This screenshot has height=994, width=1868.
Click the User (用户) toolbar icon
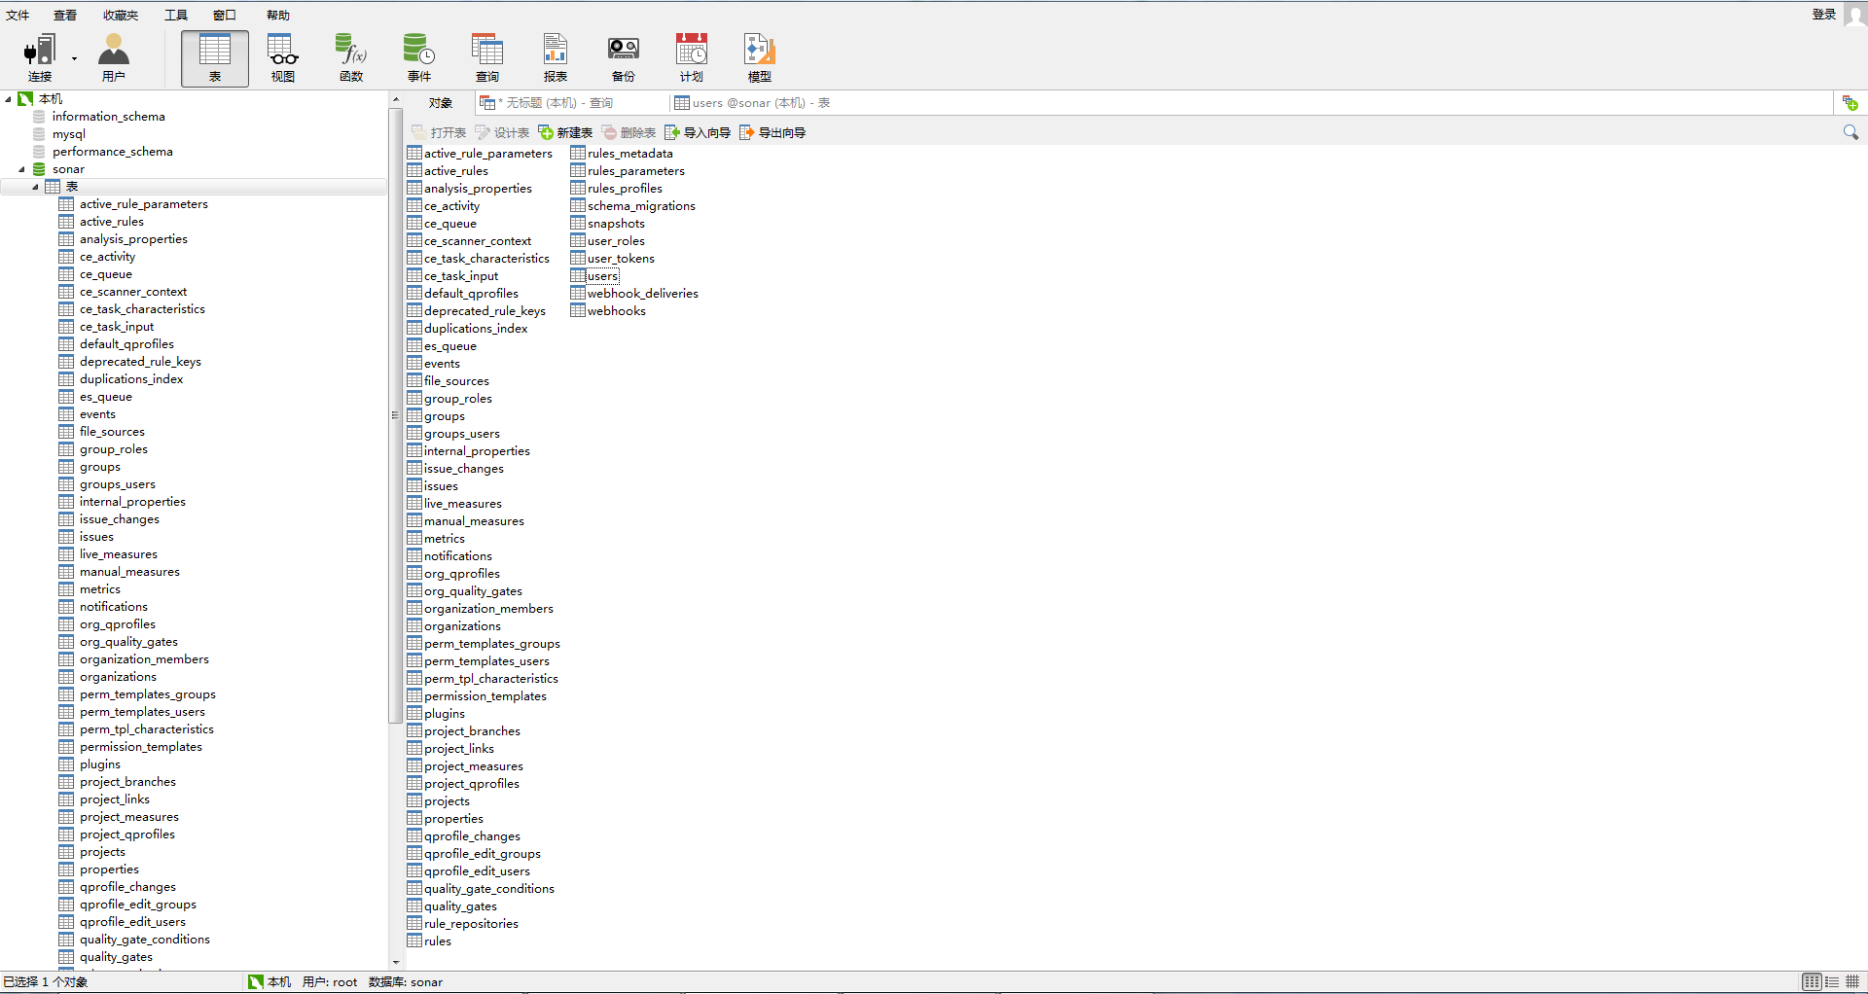tap(114, 57)
